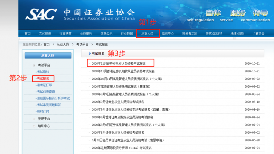
Task: Open 2020年9月香港证券及期货从业员资格考试报名
Action: (122, 117)
